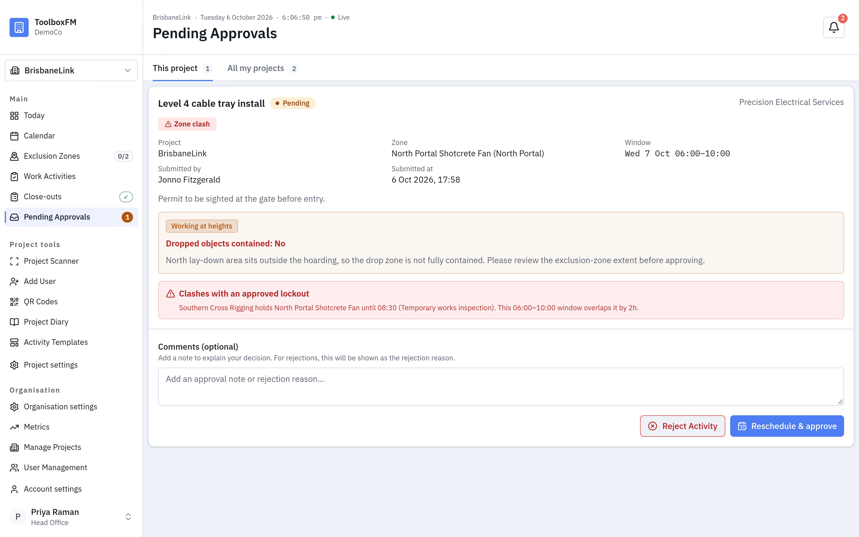Open Calendar in the sidebar
Screen dimensions: 859x537
click(71, 136)
